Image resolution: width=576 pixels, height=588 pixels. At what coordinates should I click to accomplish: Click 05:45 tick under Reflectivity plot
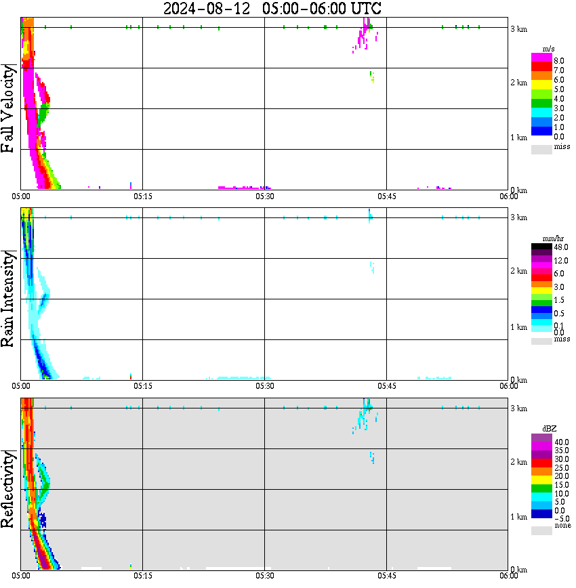(387, 576)
